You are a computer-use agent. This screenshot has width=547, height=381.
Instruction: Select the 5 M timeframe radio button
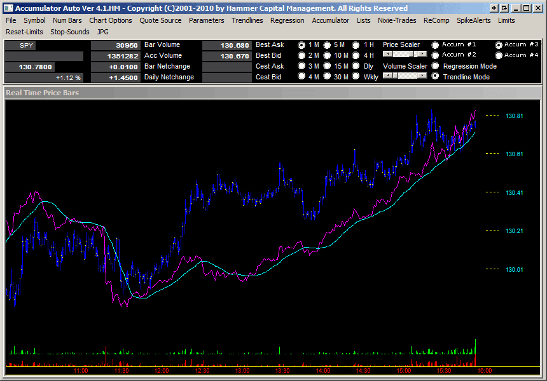point(327,45)
